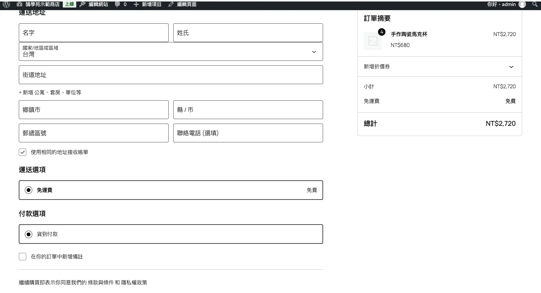
Task: Open 編輯網站 in the admin bar
Action: 94,5
